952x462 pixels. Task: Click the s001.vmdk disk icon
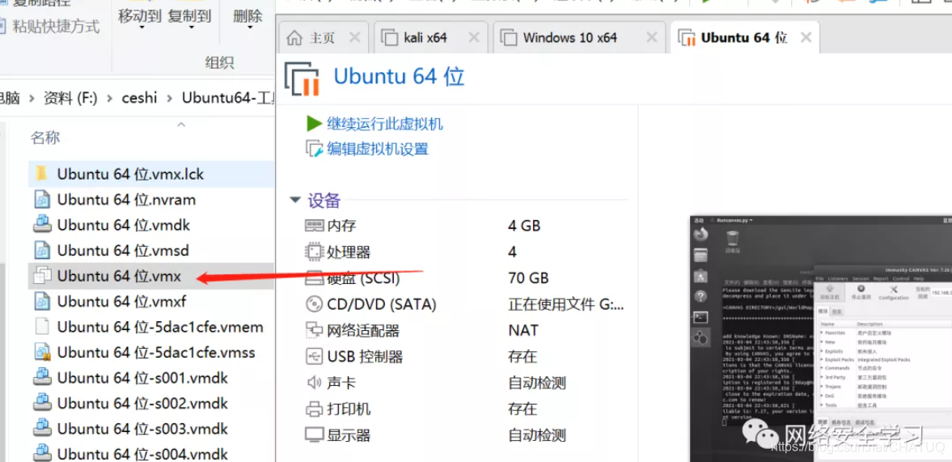click(41, 378)
